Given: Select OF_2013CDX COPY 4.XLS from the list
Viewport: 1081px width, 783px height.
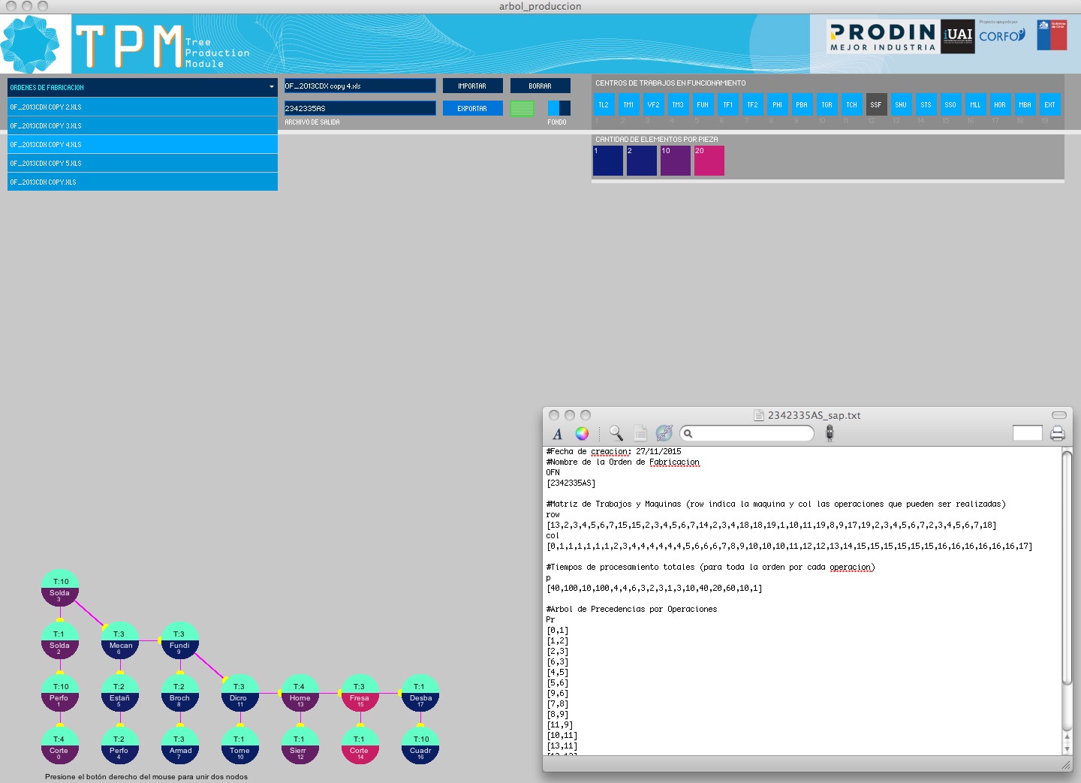Looking at the screenshot, I should click(x=143, y=144).
